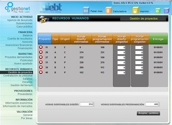This screenshot has height=125, width=172.
Task: Click Horas programación asignadas field for project 11
Action: [139, 47]
